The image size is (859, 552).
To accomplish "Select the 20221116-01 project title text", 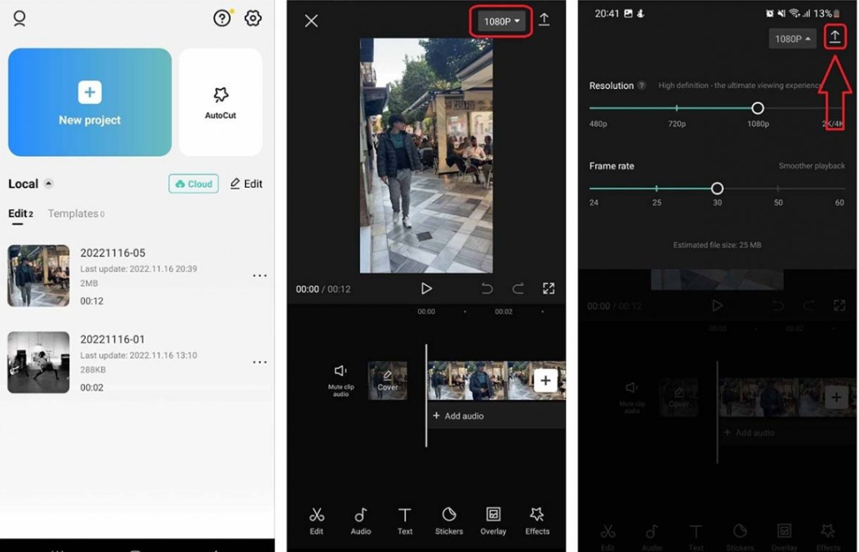I will click(x=113, y=340).
